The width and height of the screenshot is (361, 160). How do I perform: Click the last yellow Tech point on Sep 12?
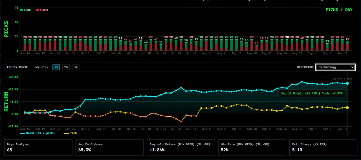(x=347, y=108)
